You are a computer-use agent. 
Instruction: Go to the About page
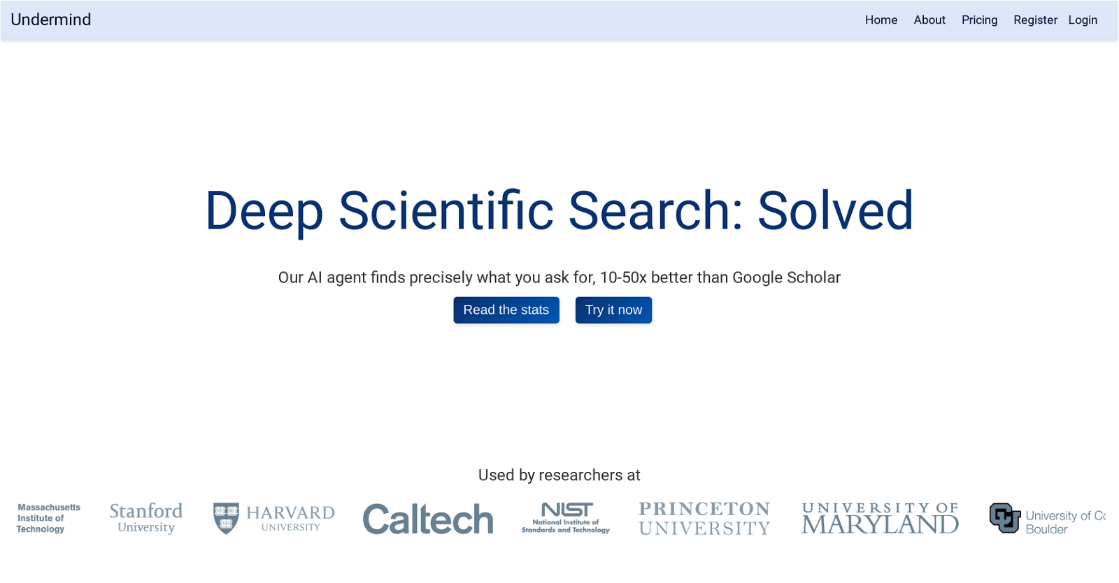[x=929, y=20]
